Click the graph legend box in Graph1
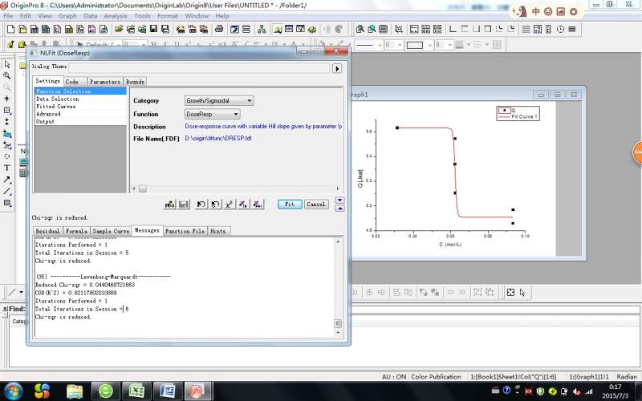The image size is (642, 401). pyautogui.click(x=518, y=113)
